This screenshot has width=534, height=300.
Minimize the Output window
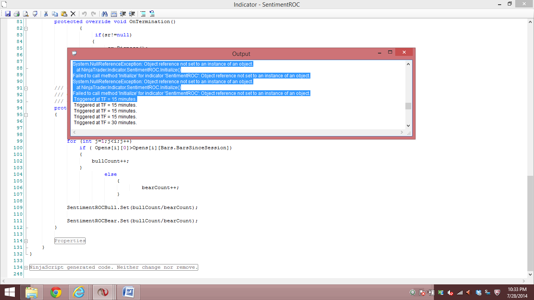[379, 52]
